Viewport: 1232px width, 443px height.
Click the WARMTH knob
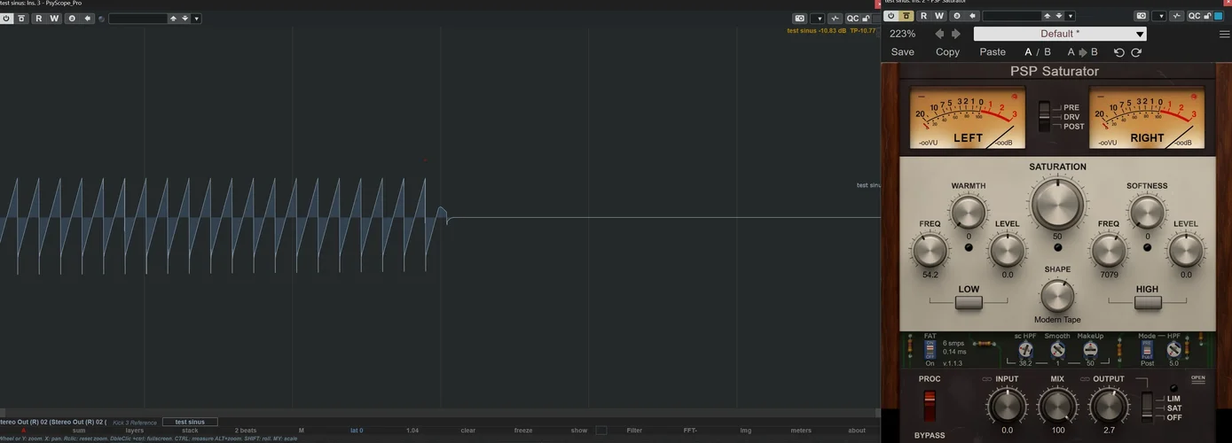pos(968,213)
